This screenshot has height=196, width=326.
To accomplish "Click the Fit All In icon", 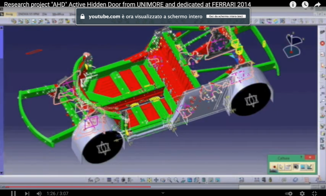I will point(149,180).
